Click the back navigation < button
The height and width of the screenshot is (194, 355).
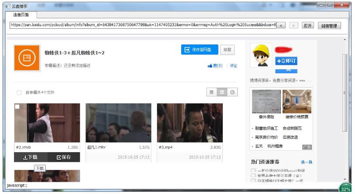coord(281,26)
